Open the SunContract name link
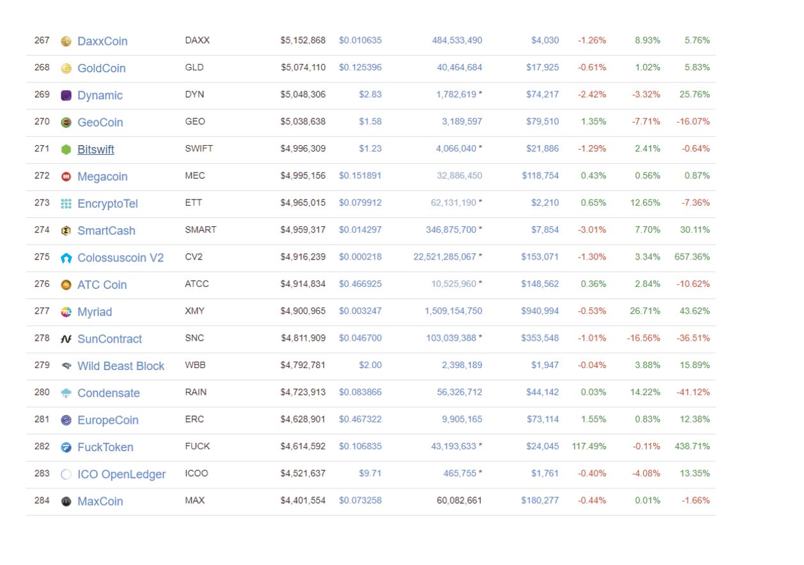 click(x=109, y=339)
